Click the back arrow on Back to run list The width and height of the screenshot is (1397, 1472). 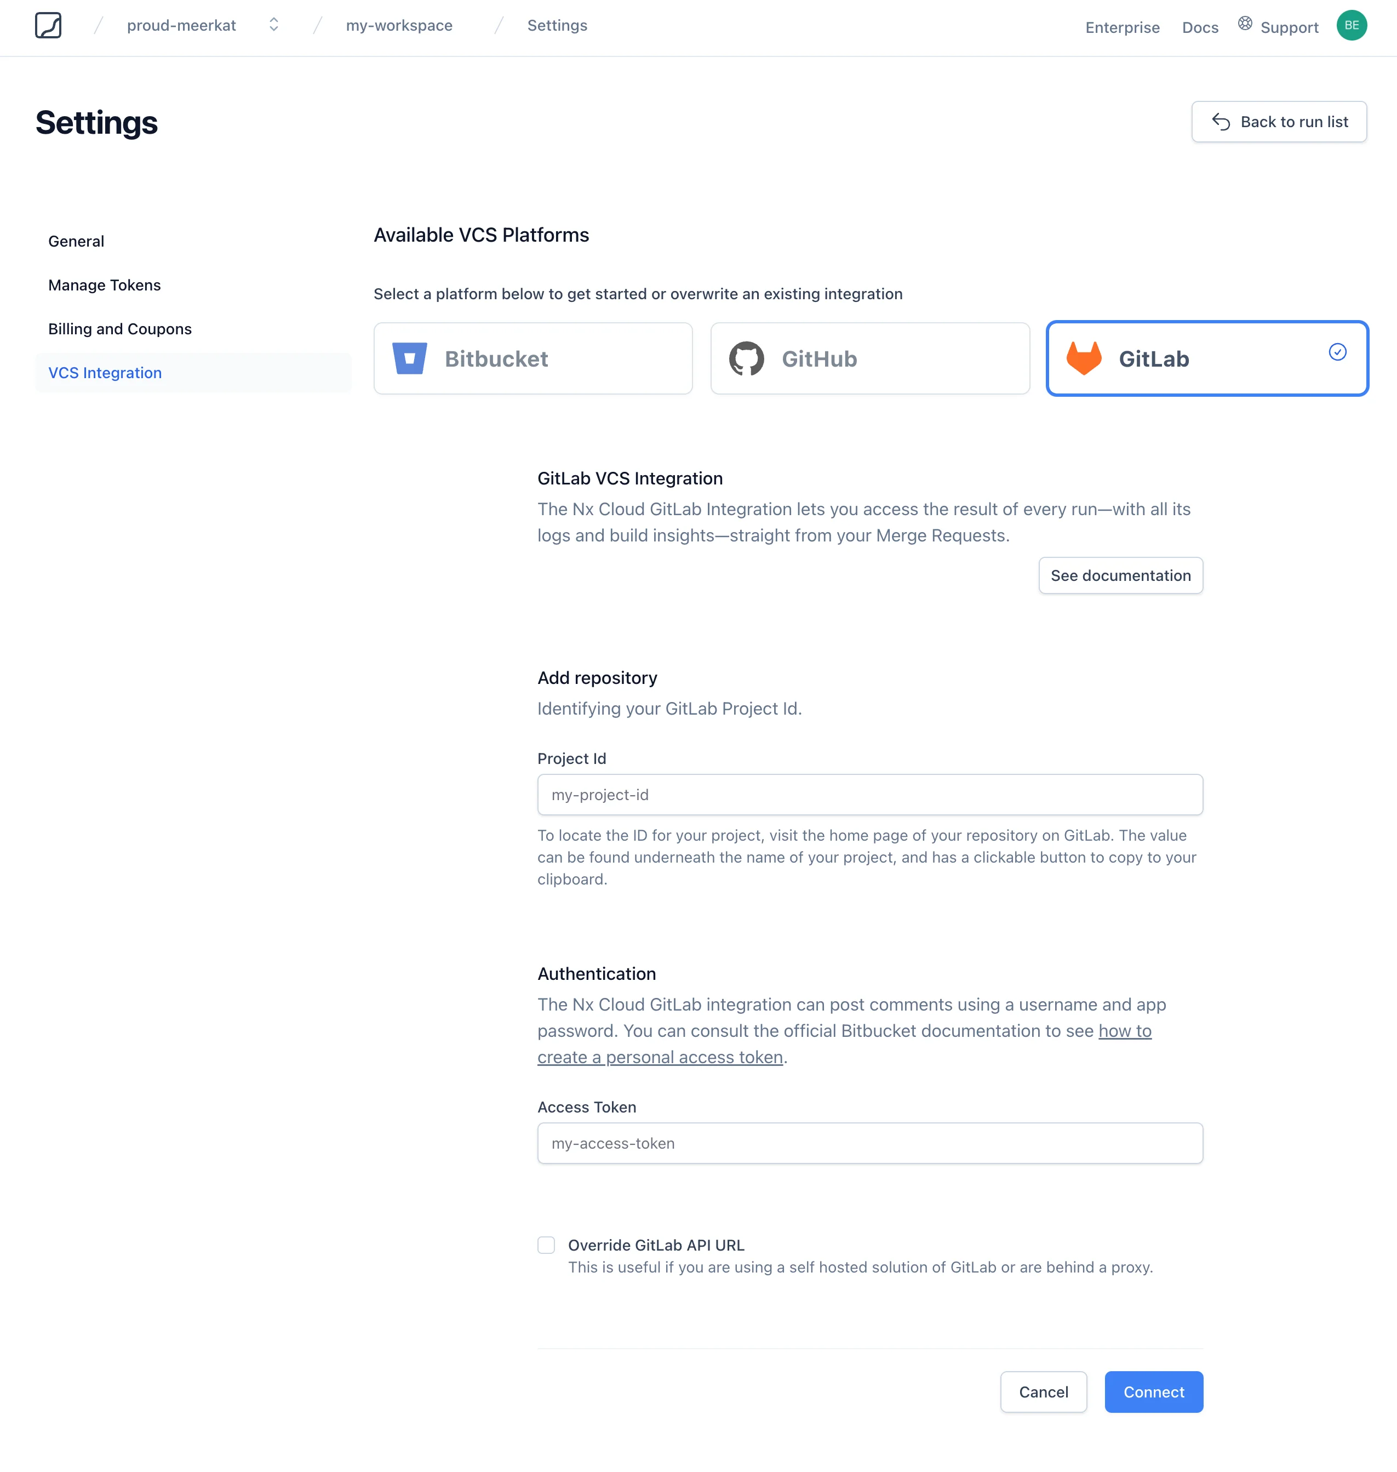(1222, 122)
